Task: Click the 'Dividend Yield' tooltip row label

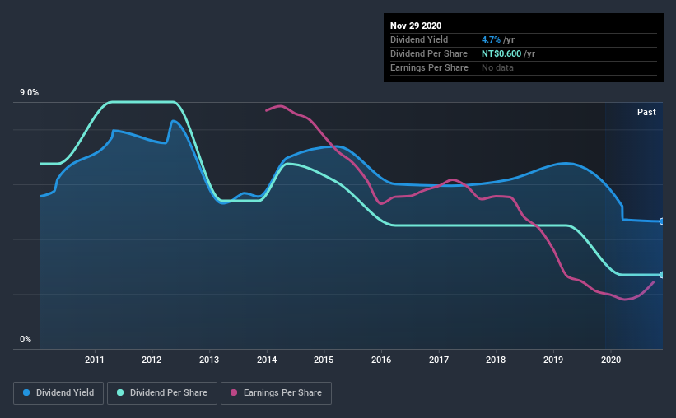Action: 419,40
